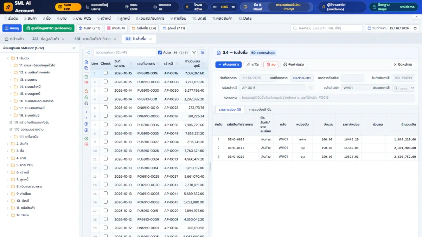Collapse the 1. เริ่มต้น tree folder
The height and width of the screenshot is (237, 422).
pos(8,58)
